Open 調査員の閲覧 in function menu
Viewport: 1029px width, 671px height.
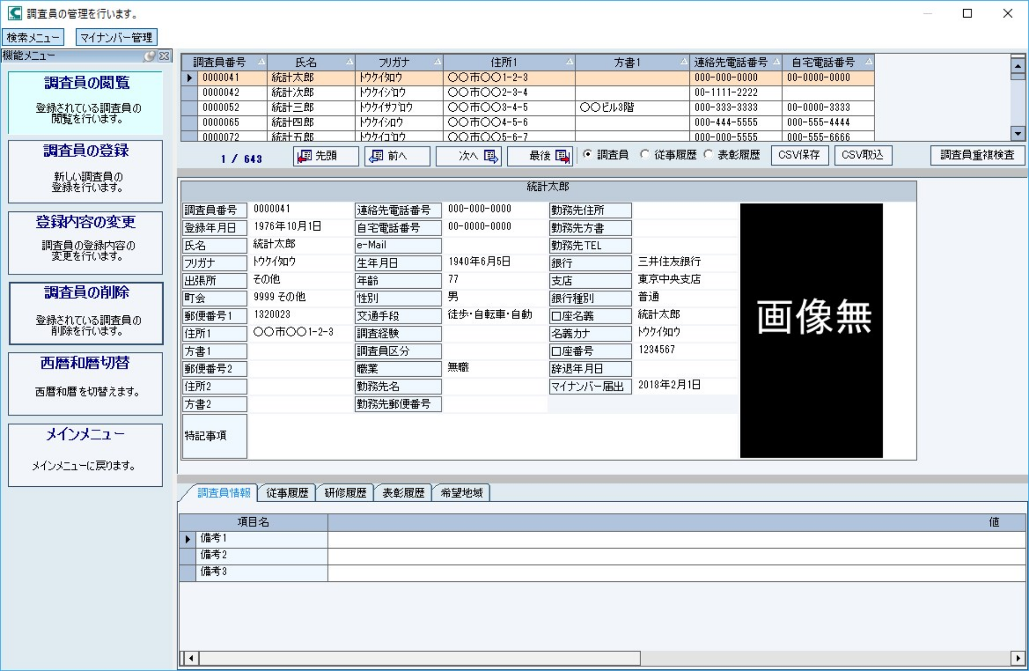pyautogui.click(x=85, y=102)
